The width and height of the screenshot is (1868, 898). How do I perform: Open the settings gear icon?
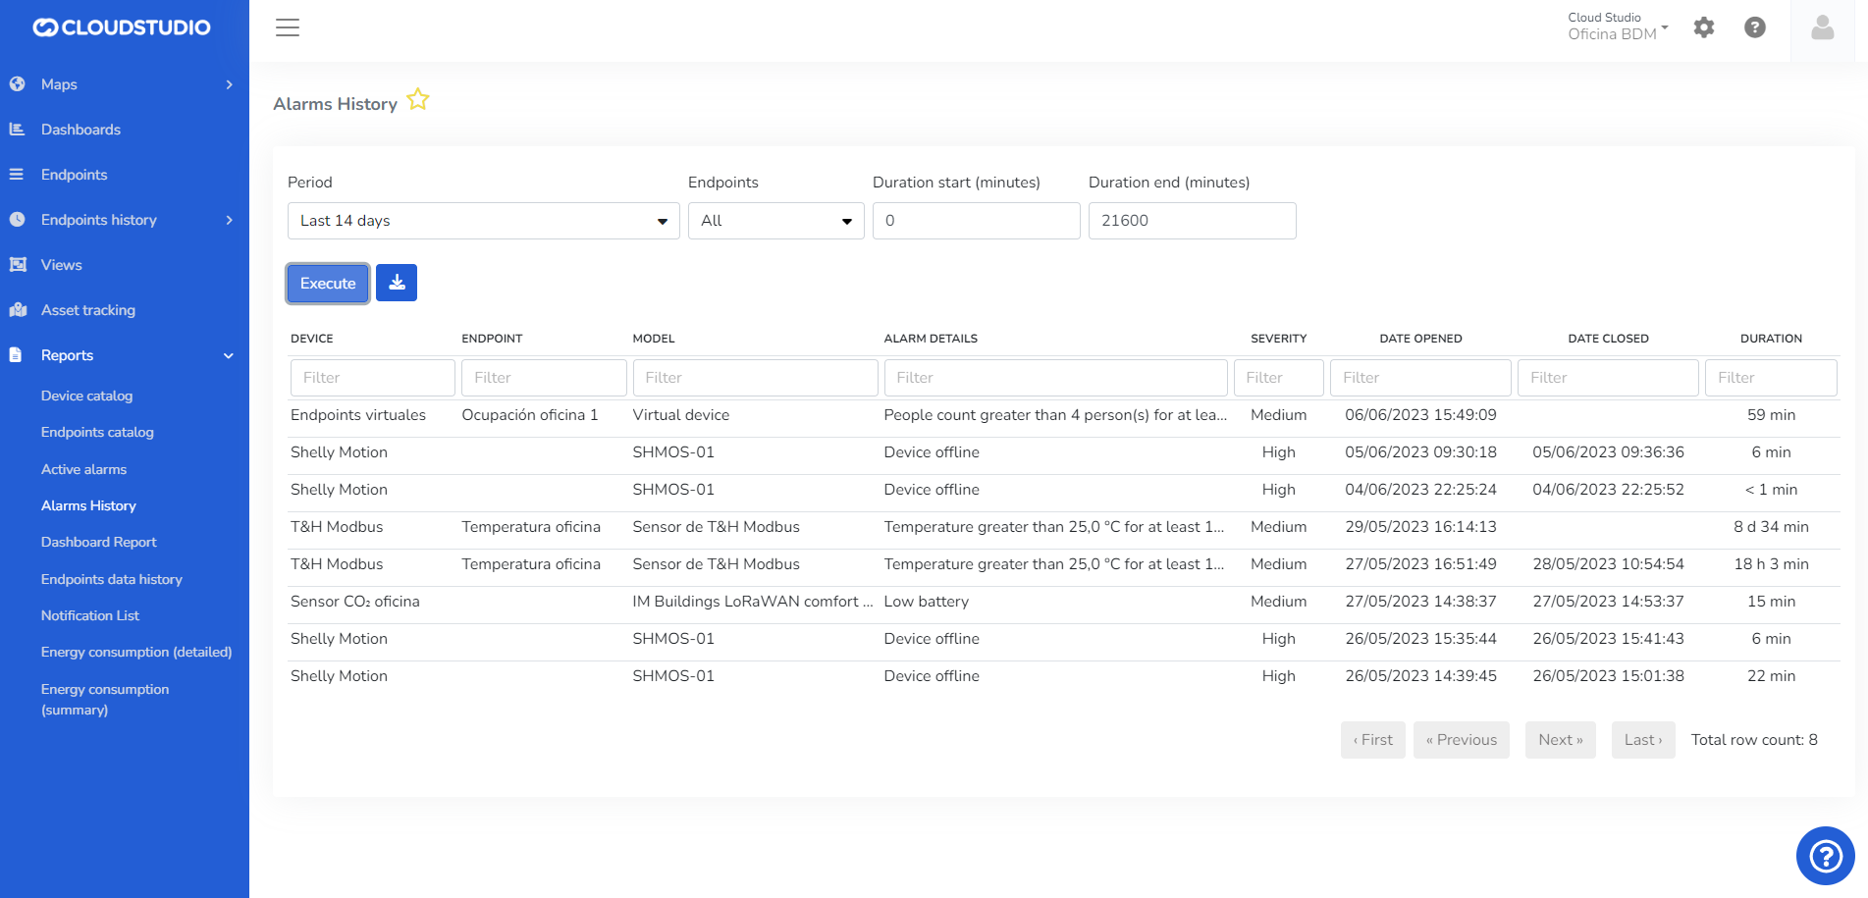pos(1704,27)
